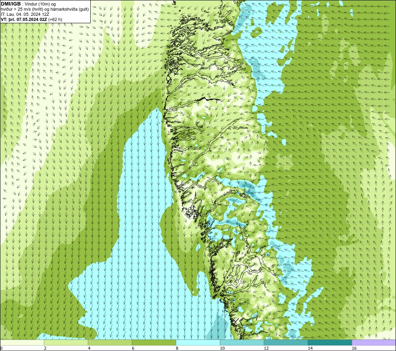This screenshot has height=351, width=396.
Task: Click the legend scale label 12
Action: 266,349
